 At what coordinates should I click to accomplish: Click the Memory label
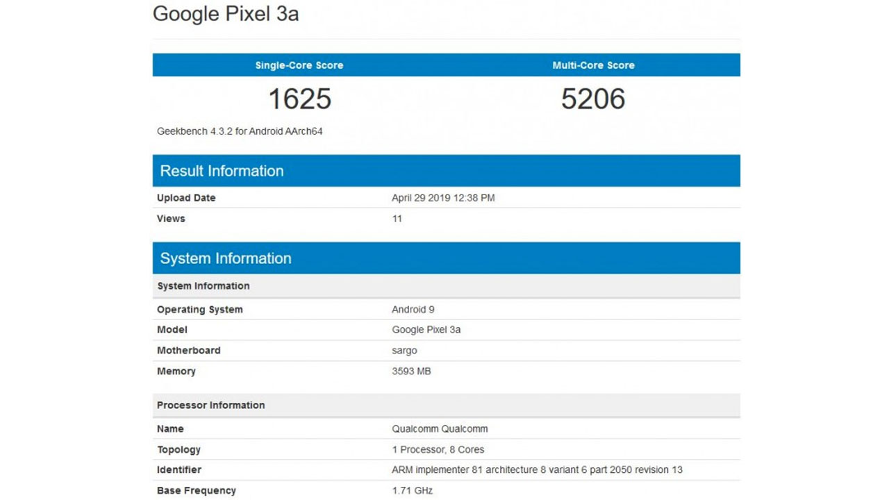tap(176, 372)
